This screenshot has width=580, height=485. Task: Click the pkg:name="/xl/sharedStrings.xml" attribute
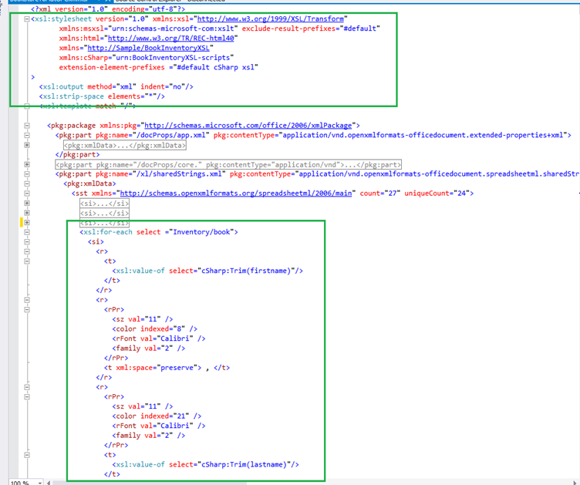161,174
